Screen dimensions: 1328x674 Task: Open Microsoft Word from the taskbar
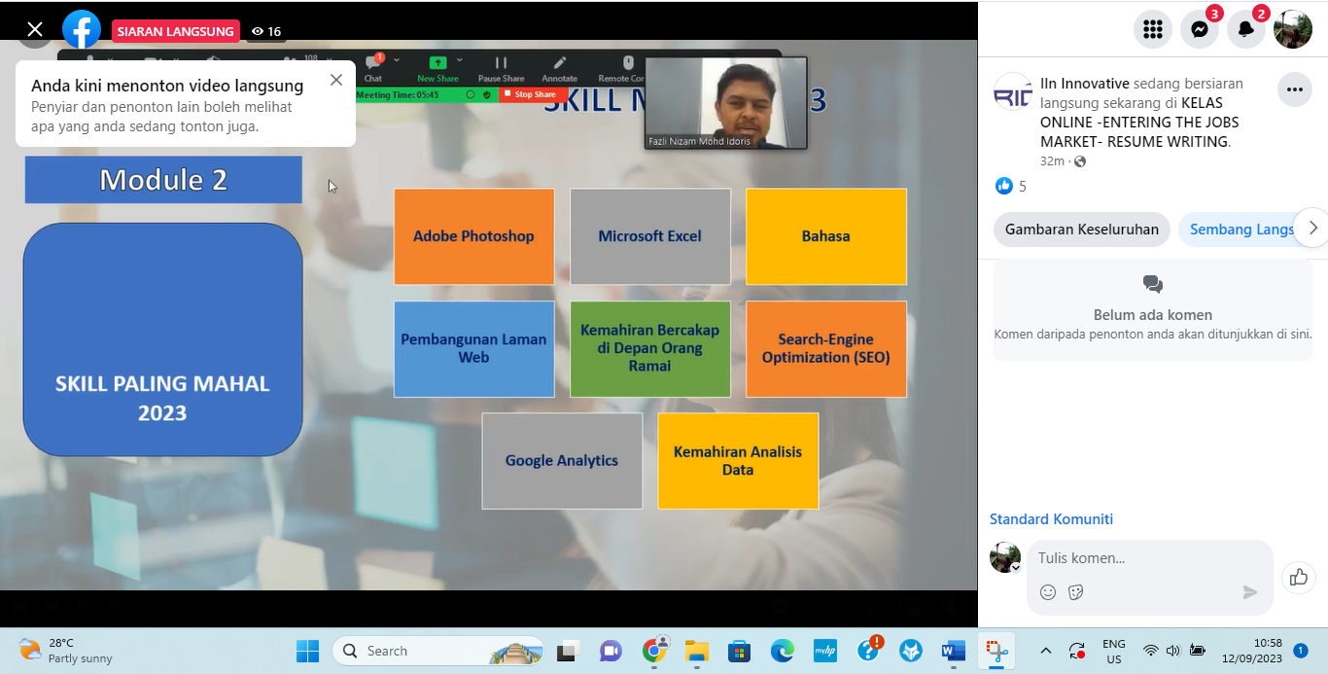click(953, 651)
